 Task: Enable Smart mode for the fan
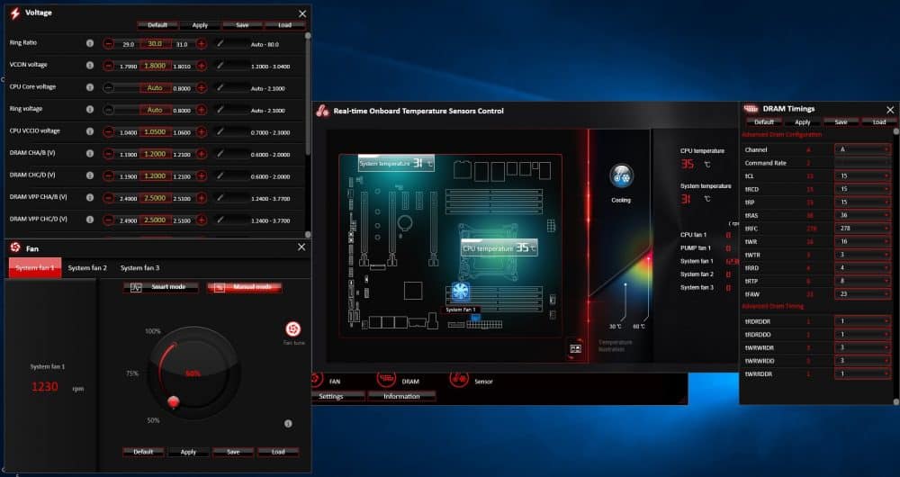coord(161,287)
